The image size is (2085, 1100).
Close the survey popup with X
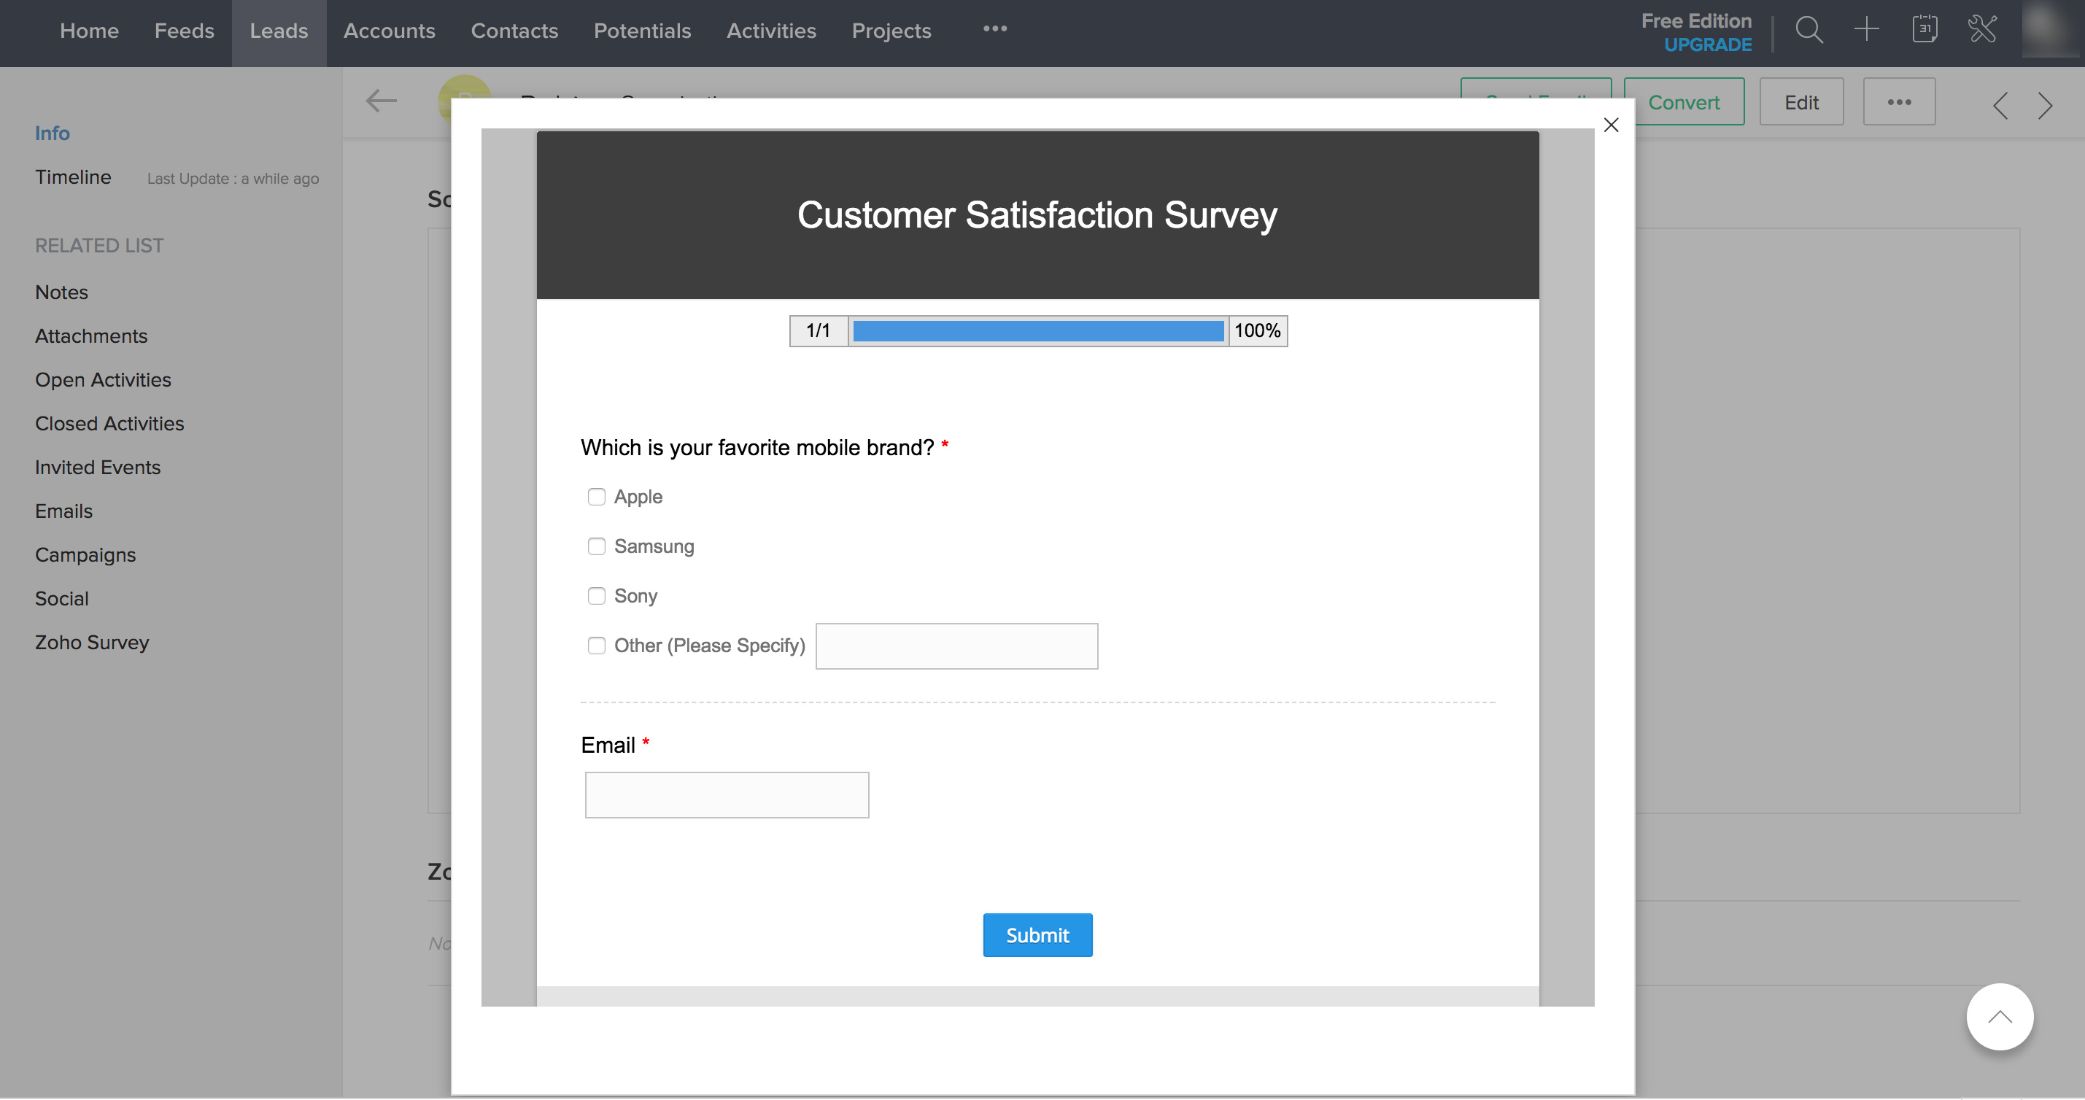(x=1611, y=125)
